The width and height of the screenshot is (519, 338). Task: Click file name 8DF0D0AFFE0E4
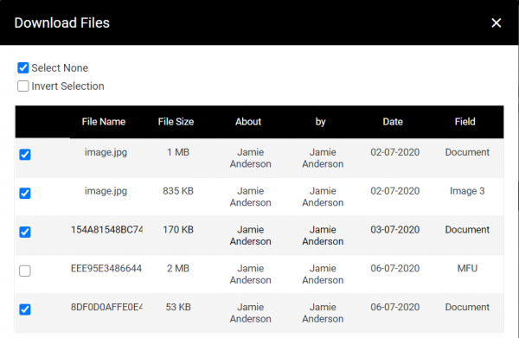click(106, 307)
